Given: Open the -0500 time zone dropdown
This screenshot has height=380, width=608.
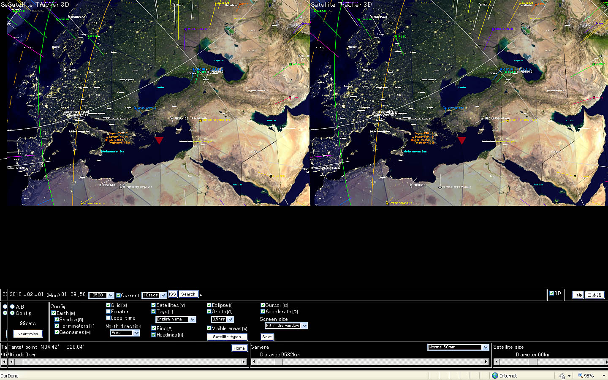Looking at the screenshot, I should (101, 295).
